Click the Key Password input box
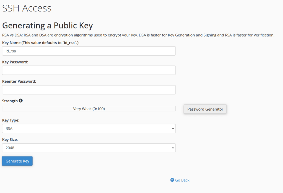The image size is (283, 193). pyautogui.click(x=88, y=70)
